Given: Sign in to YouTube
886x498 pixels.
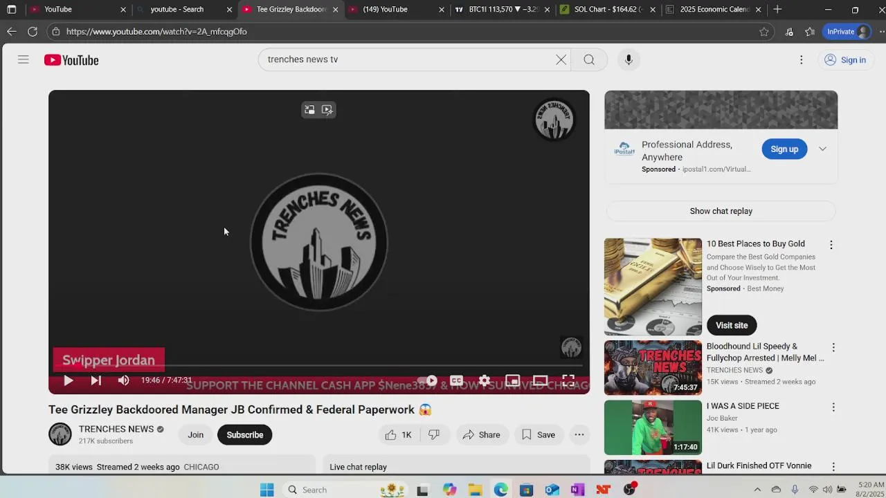Looking at the screenshot, I should (845, 60).
